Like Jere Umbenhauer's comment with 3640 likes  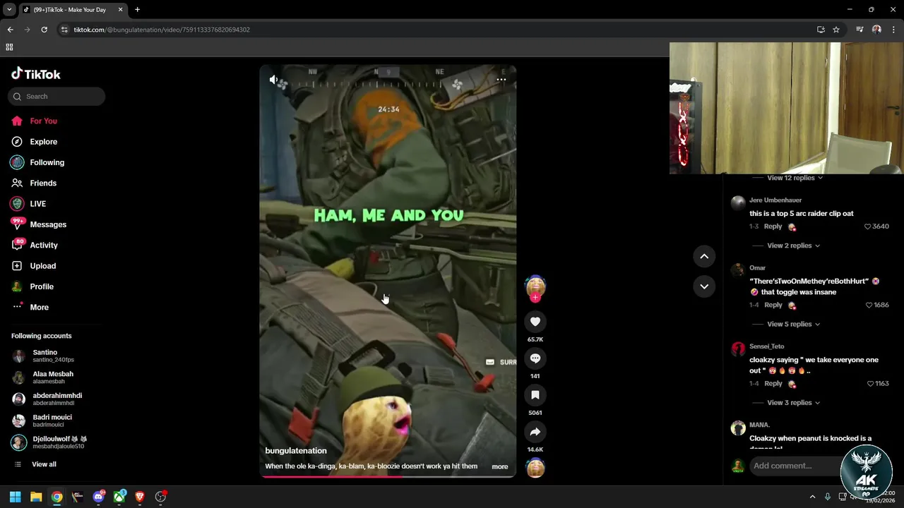tap(868, 226)
